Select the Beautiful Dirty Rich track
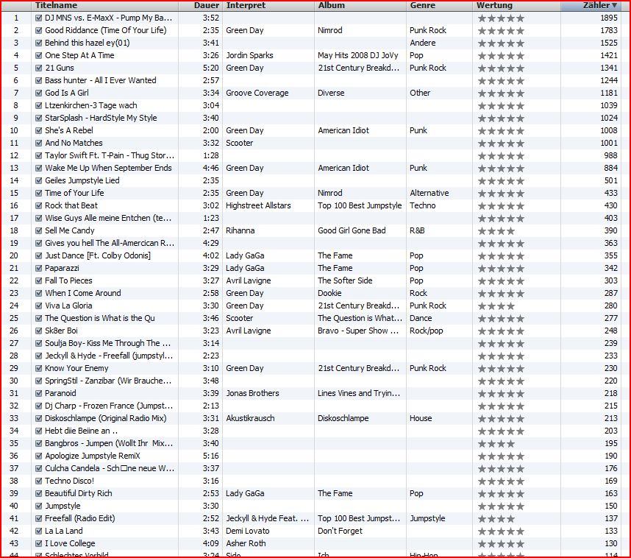 click(79, 493)
